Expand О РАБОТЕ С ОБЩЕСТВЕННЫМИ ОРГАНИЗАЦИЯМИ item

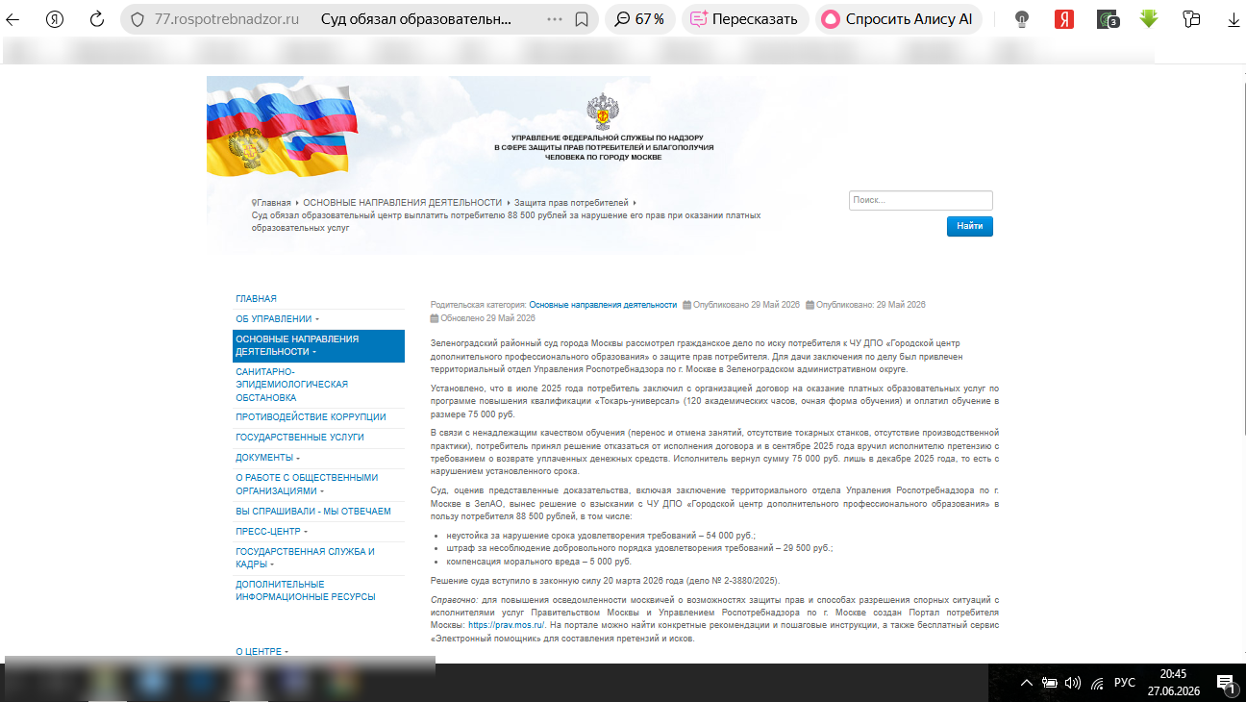click(x=307, y=484)
